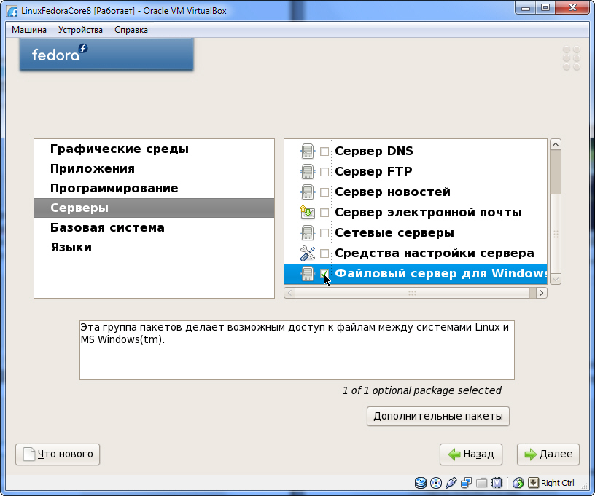Click the server icon beside Файловый сервер для Windows
The height and width of the screenshot is (496, 595).
[x=308, y=274]
